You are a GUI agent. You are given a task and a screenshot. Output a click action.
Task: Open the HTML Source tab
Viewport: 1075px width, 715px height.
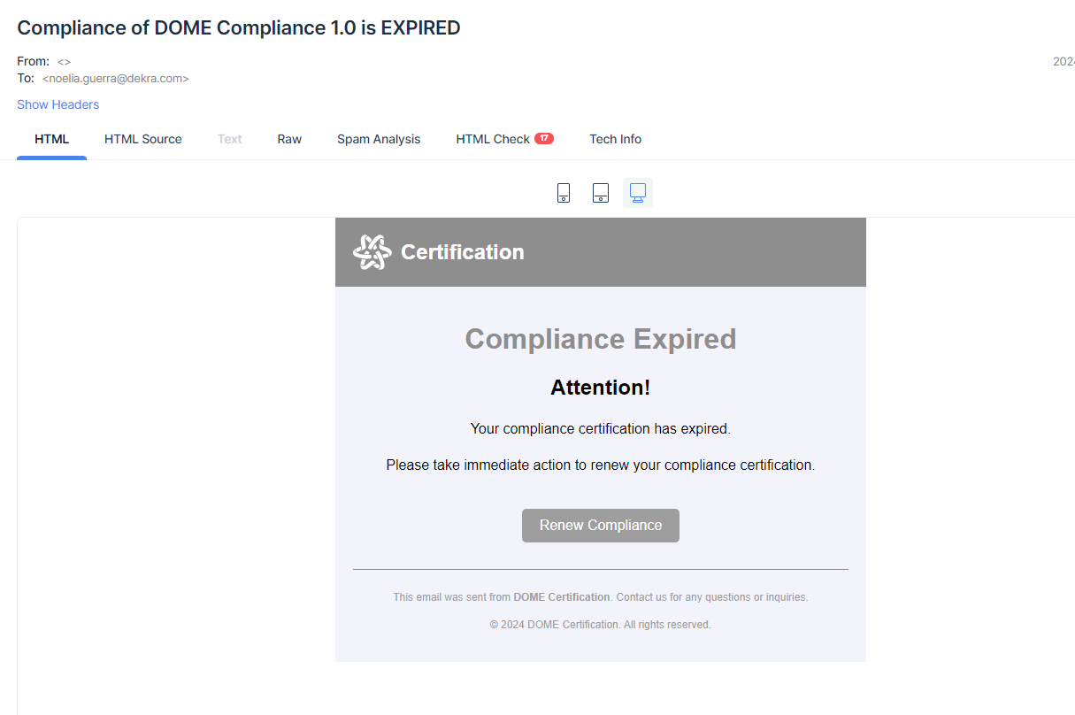pyautogui.click(x=142, y=139)
